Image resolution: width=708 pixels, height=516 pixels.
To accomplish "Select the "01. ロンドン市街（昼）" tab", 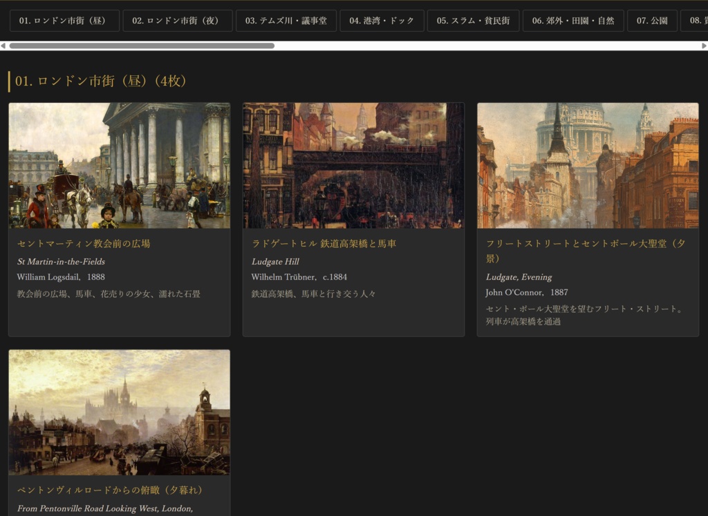I will click(x=65, y=21).
